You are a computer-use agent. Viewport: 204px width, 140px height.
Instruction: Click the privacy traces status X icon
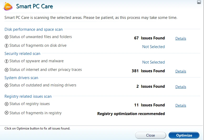pyautogui.click(x=7, y=70)
